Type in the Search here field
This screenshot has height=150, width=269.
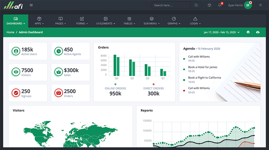click(x=171, y=5)
